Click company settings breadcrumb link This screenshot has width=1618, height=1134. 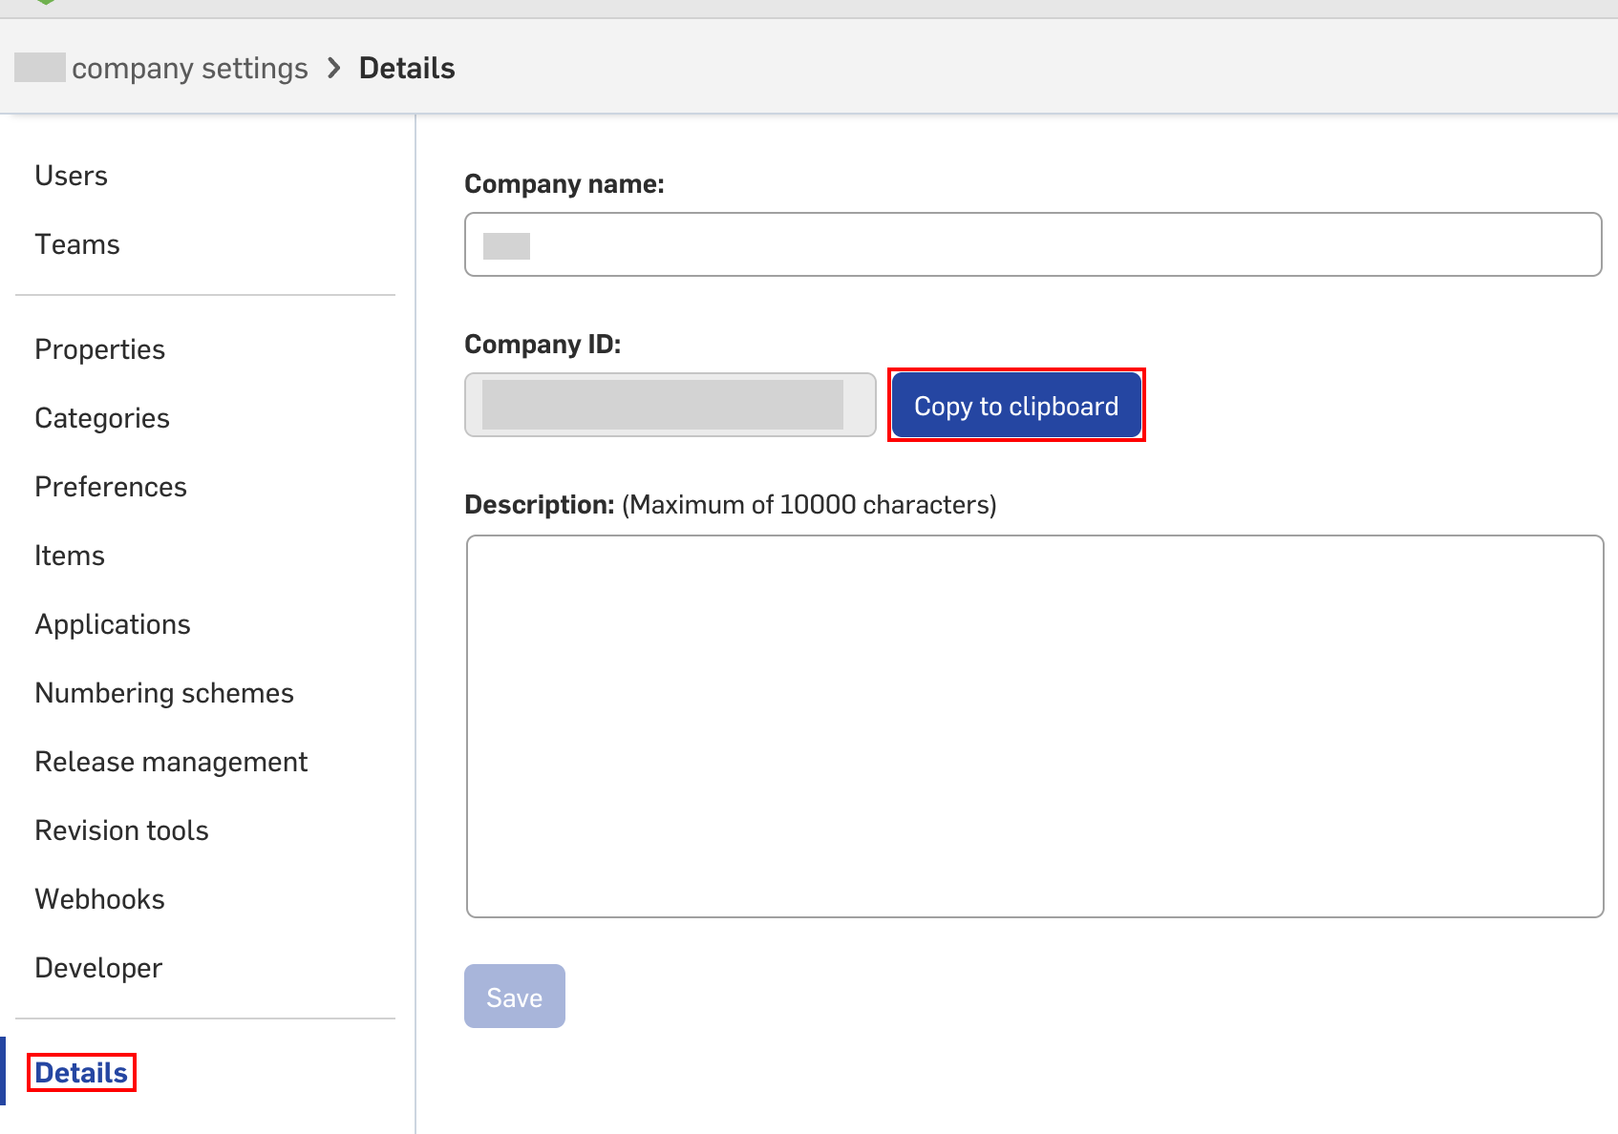coord(190,68)
